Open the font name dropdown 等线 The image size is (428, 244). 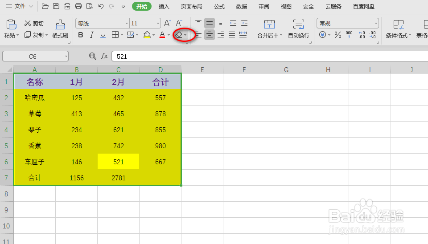(x=127, y=24)
